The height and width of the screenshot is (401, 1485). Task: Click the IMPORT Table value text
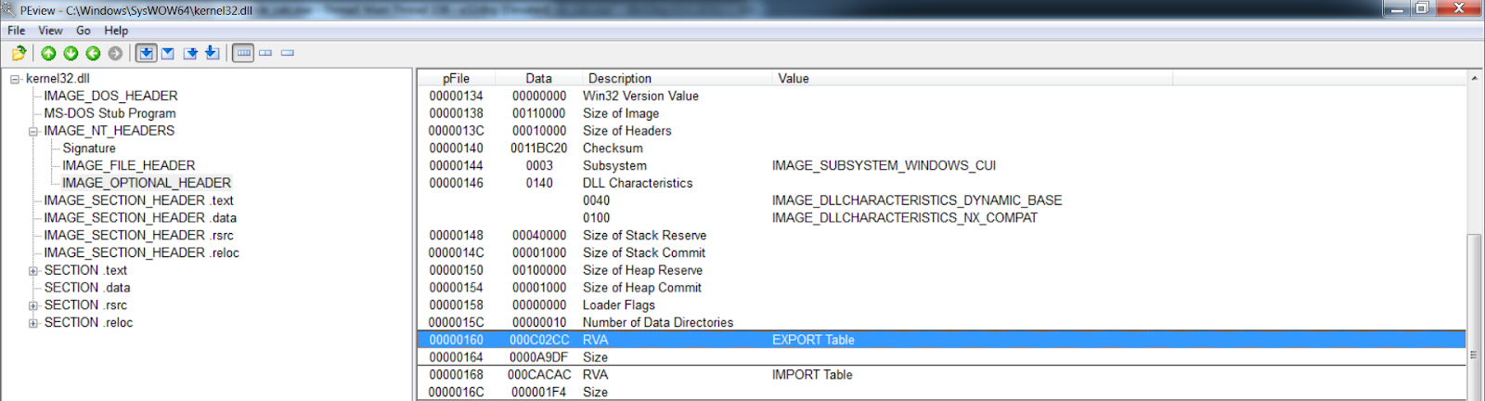pyautogui.click(x=812, y=375)
